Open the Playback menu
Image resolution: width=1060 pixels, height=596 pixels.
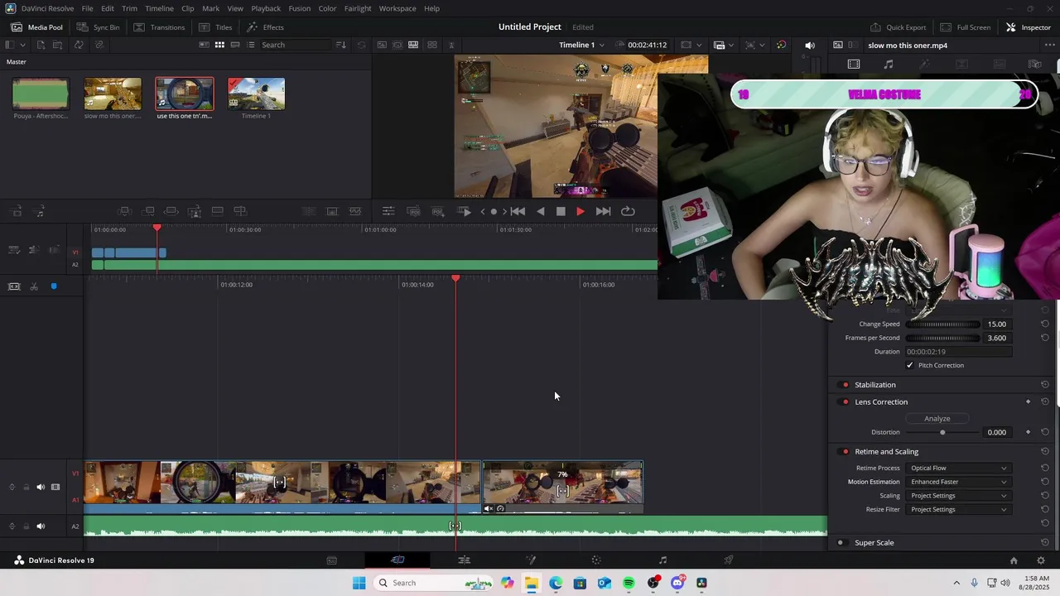coord(266,8)
